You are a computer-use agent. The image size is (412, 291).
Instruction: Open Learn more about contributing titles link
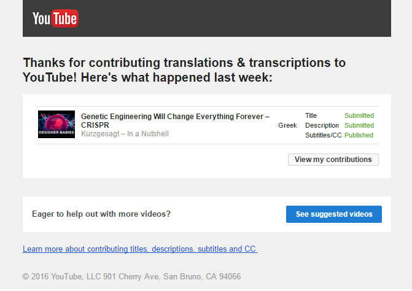pos(140,249)
